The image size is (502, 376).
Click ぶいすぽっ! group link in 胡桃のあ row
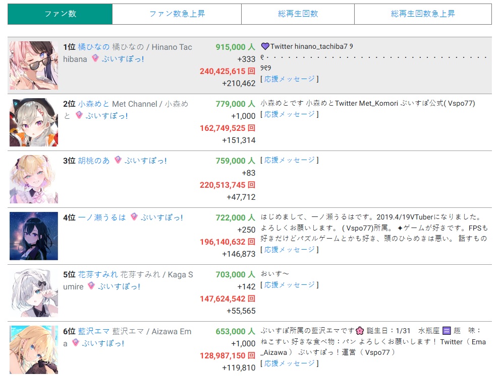tap(146, 161)
